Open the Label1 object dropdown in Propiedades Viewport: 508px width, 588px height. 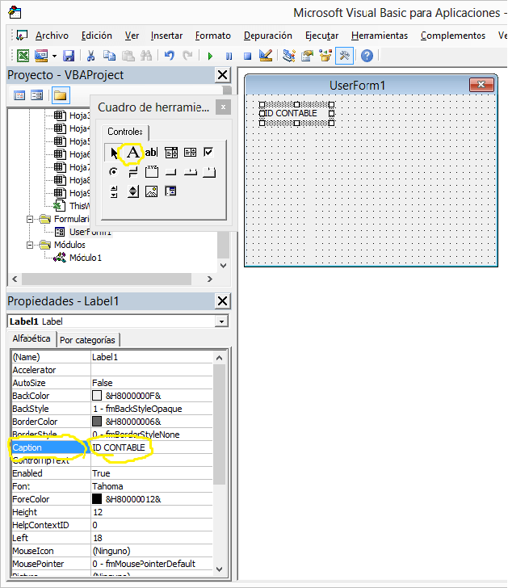pyautogui.click(x=221, y=321)
